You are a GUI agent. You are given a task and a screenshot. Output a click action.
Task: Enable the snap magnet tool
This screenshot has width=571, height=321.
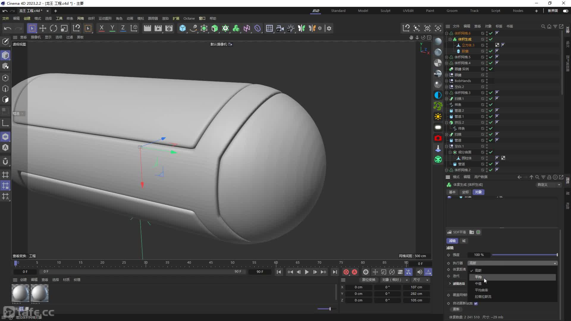click(x=5, y=161)
